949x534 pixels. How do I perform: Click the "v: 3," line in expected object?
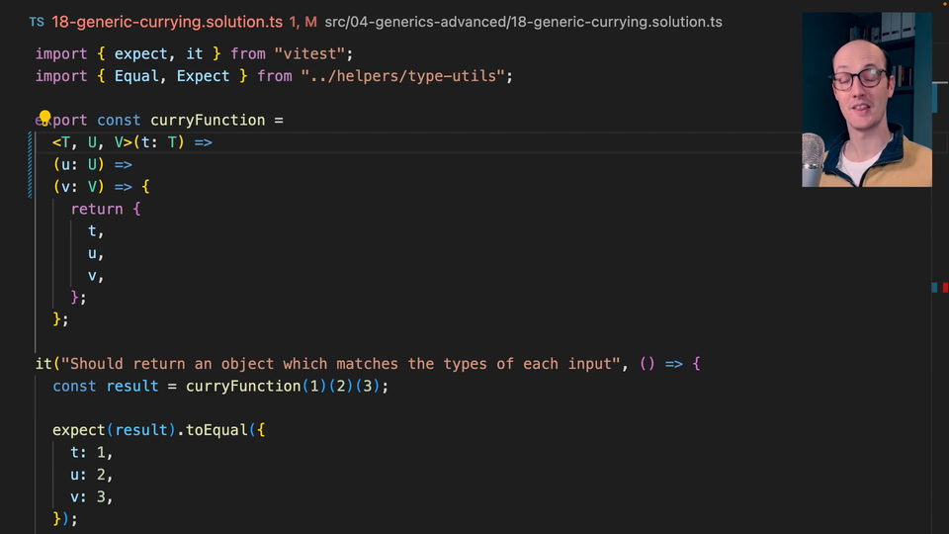point(91,496)
